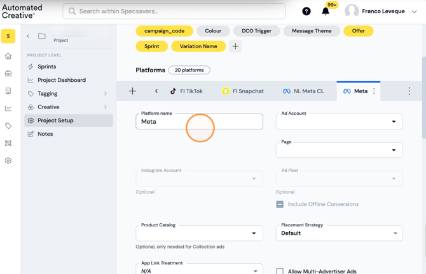Viewport: 426px width, 274px height.
Task: Toggle the Sprint tag chip
Action: [x=151, y=46]
